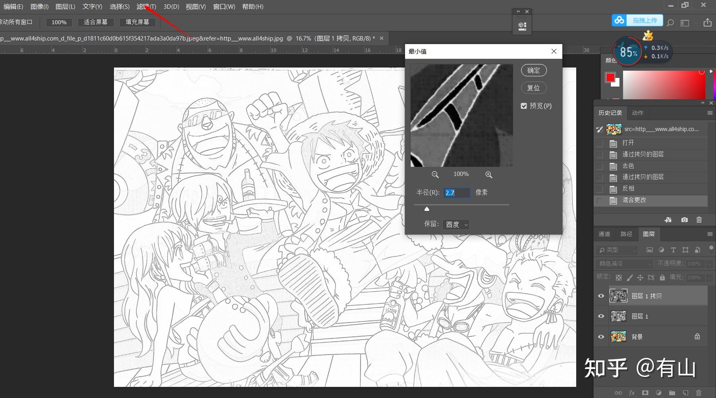Delete the current history state
Image resolution: width=716 pixels, height=398 pixels.
point(699,220)
